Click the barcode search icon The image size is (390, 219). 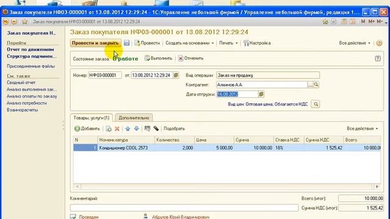pos(147,128)
